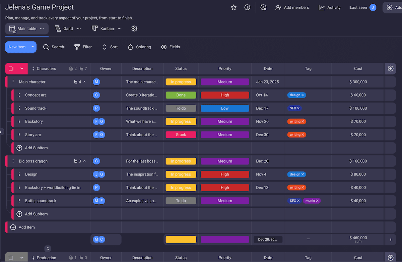Click the Search icon in the toolbar
Image resolution: width=402 pixels, height=262 pixels.
tap(46, 47)
